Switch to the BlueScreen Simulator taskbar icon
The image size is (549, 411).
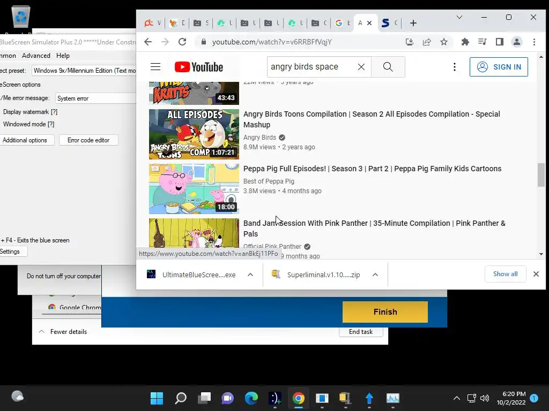click(x=275, y=398)
